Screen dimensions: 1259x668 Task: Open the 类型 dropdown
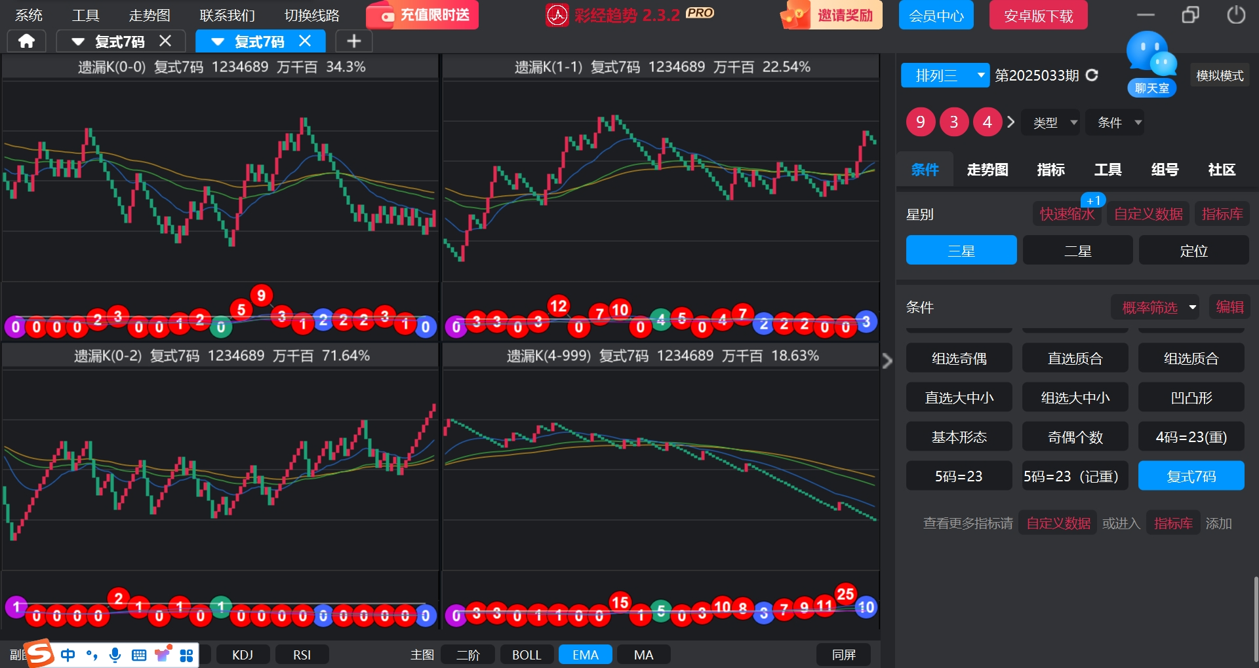(1050, 122)
